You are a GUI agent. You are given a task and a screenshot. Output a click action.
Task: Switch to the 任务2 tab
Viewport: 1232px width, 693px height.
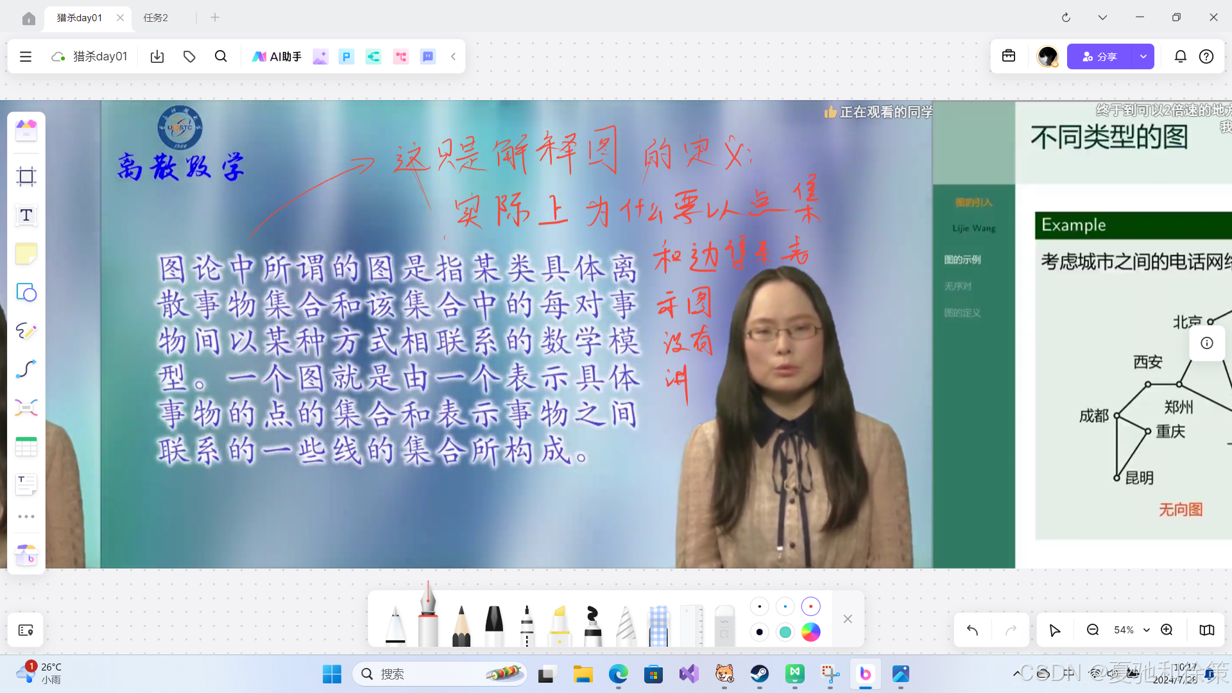156,17
